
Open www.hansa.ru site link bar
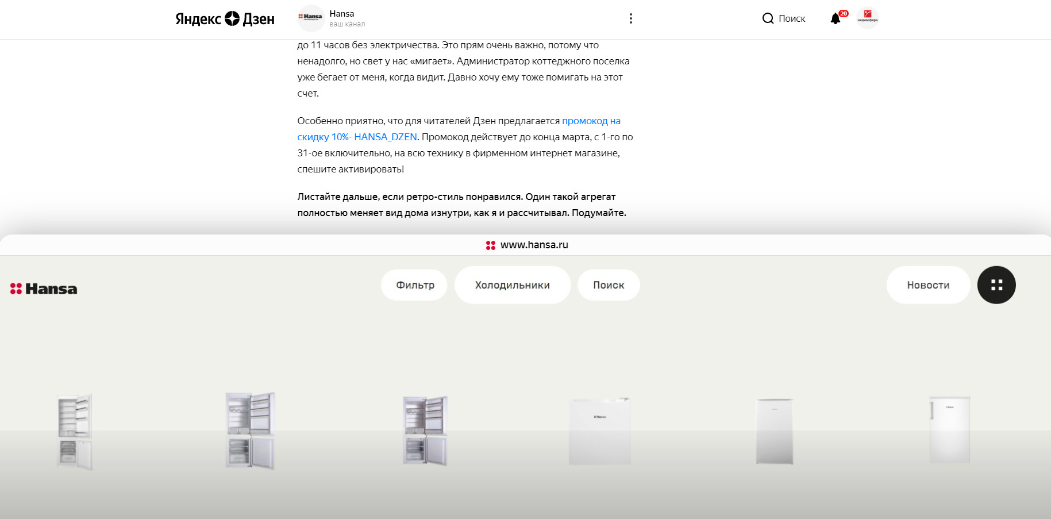(526, 245)
